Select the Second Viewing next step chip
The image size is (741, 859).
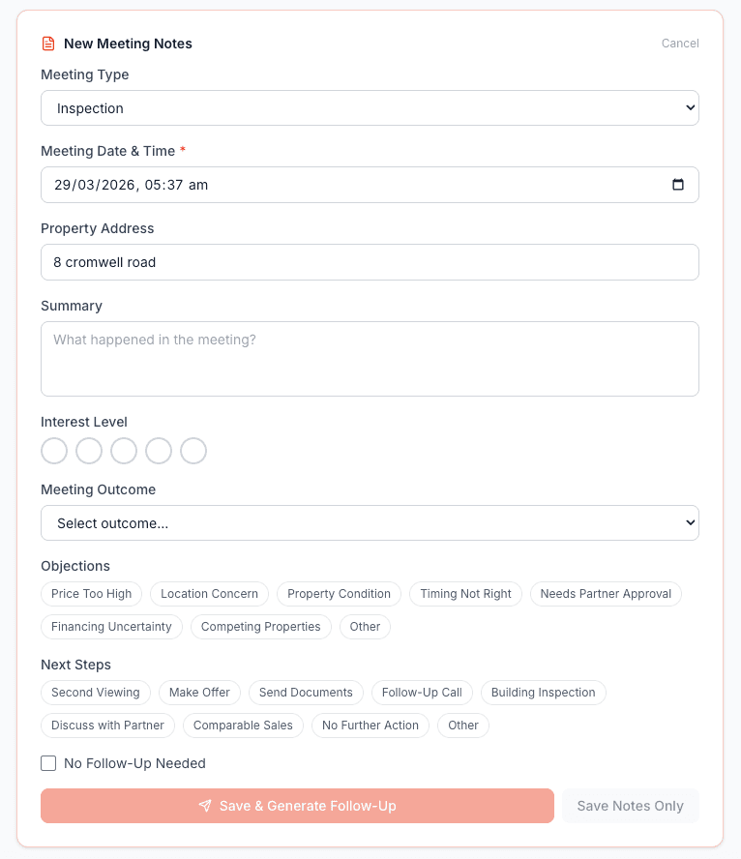point(95,693)
